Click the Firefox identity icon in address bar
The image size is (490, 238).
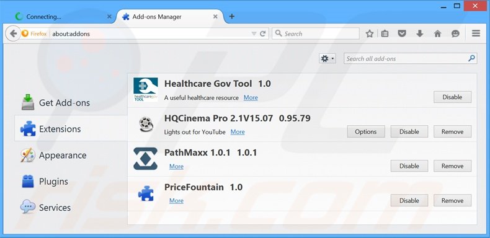pyautogui.click(x=25, y=33)
